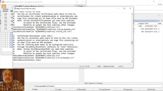Click the F6 Rean/Mou button
163x91 pixels.
[x=81, y=89]
